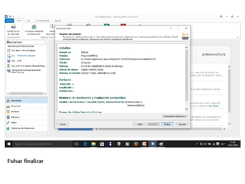245x184 pixels.
Task: Open the Windows Start menu
Action: [9, 144]
